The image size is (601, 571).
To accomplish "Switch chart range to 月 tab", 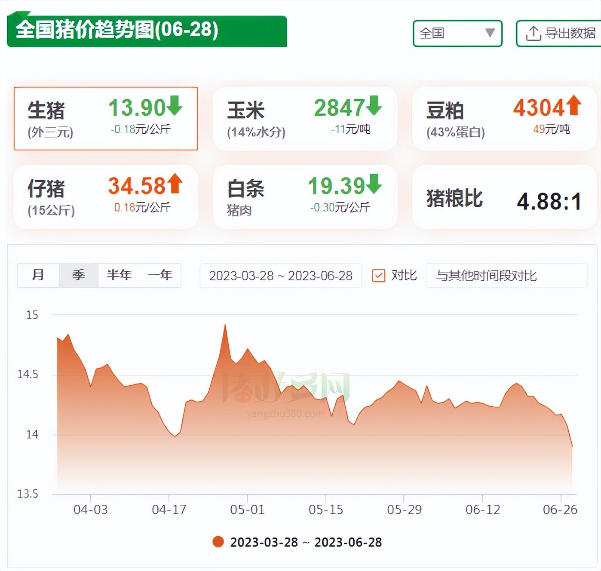I will [x=38, y=275].
